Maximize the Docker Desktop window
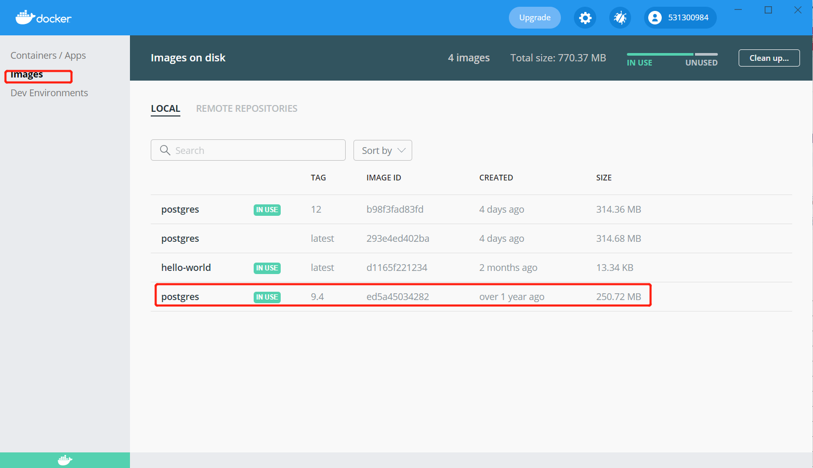 point(768,10)
